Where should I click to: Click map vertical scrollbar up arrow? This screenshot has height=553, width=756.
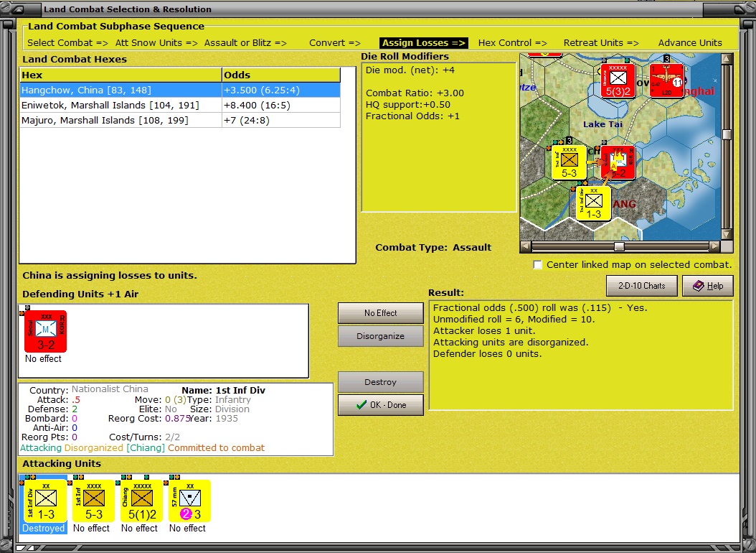(x=727, y=58)
